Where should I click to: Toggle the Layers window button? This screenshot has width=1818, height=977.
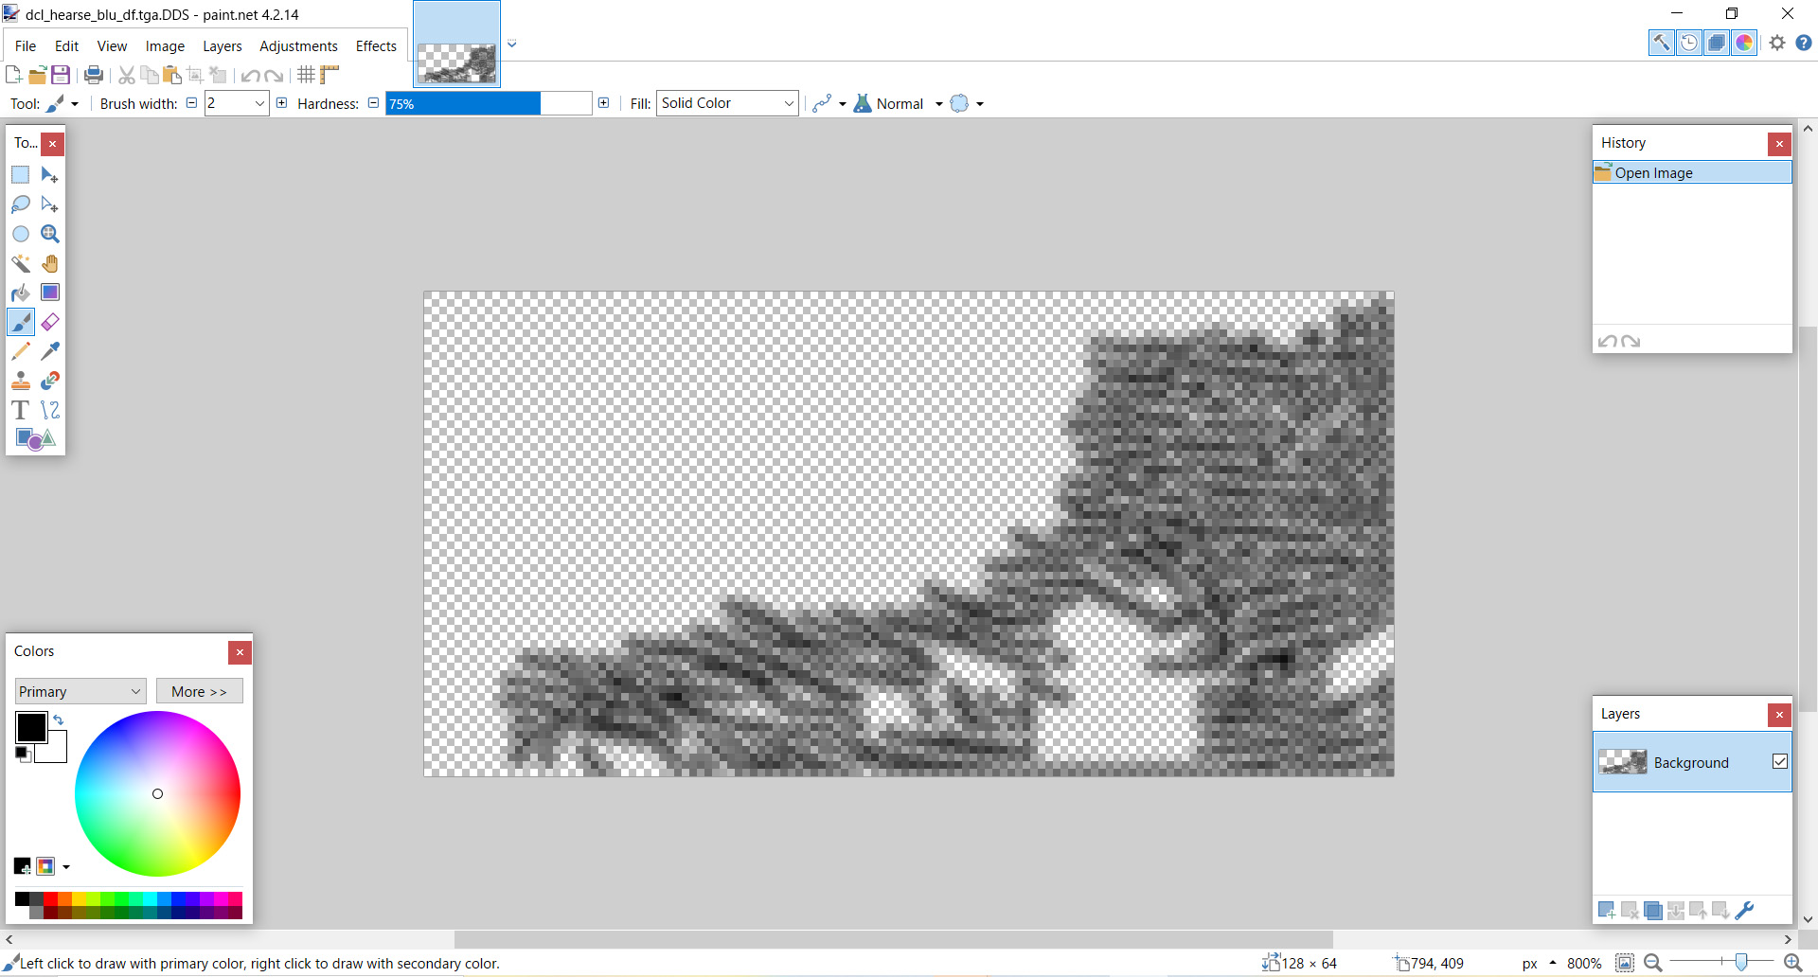click(x=1716, y=43)
